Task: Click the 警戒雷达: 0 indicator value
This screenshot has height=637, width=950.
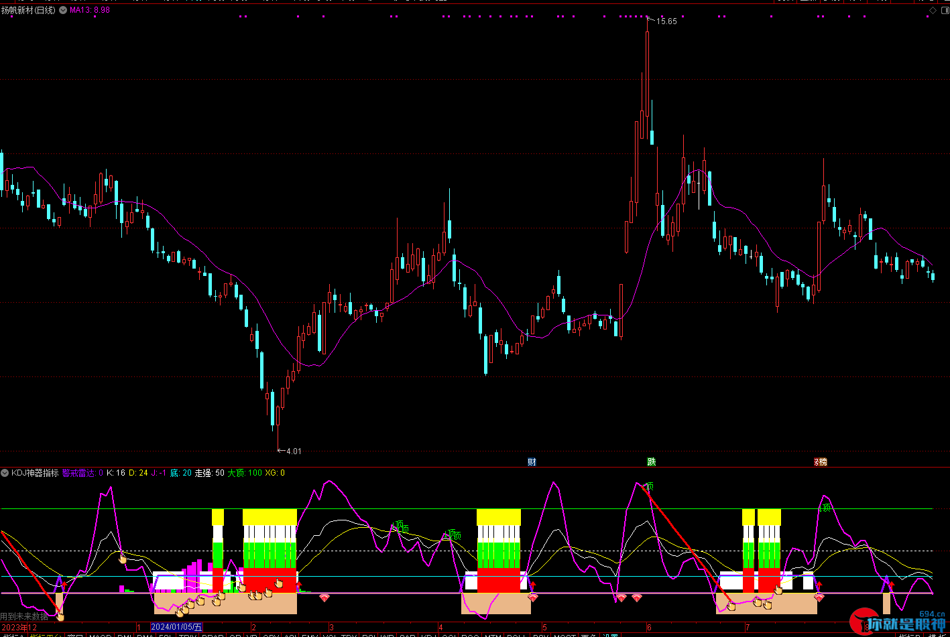Action: (82, 473)
